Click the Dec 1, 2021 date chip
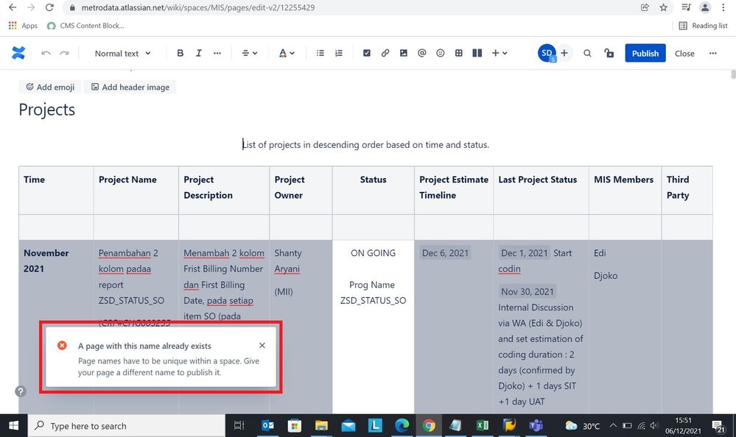The image size is (736, 437). [x=525, y=253]
